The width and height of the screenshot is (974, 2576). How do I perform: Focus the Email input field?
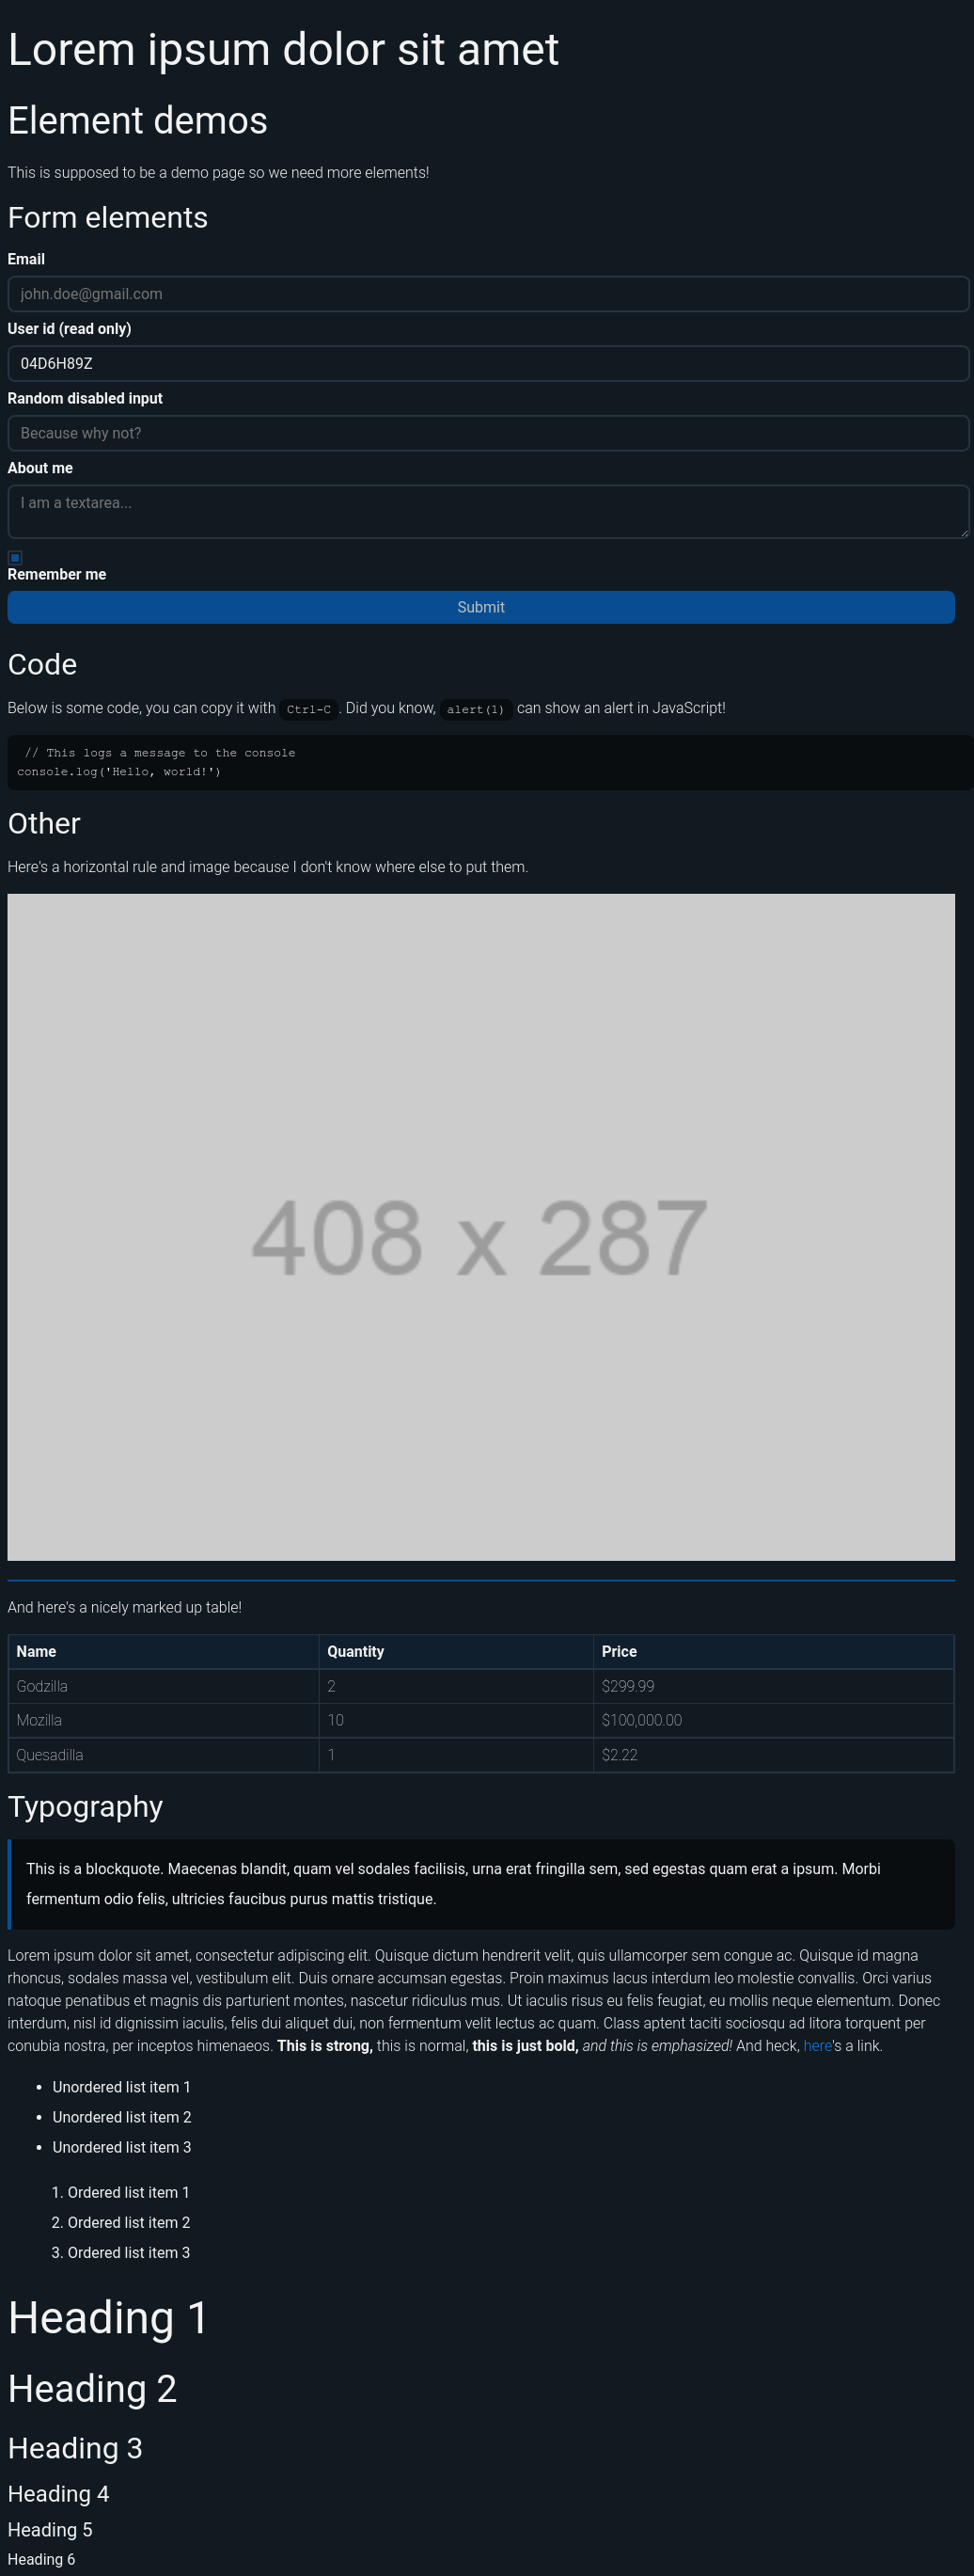pyautogui.click(x=488, y=294)
